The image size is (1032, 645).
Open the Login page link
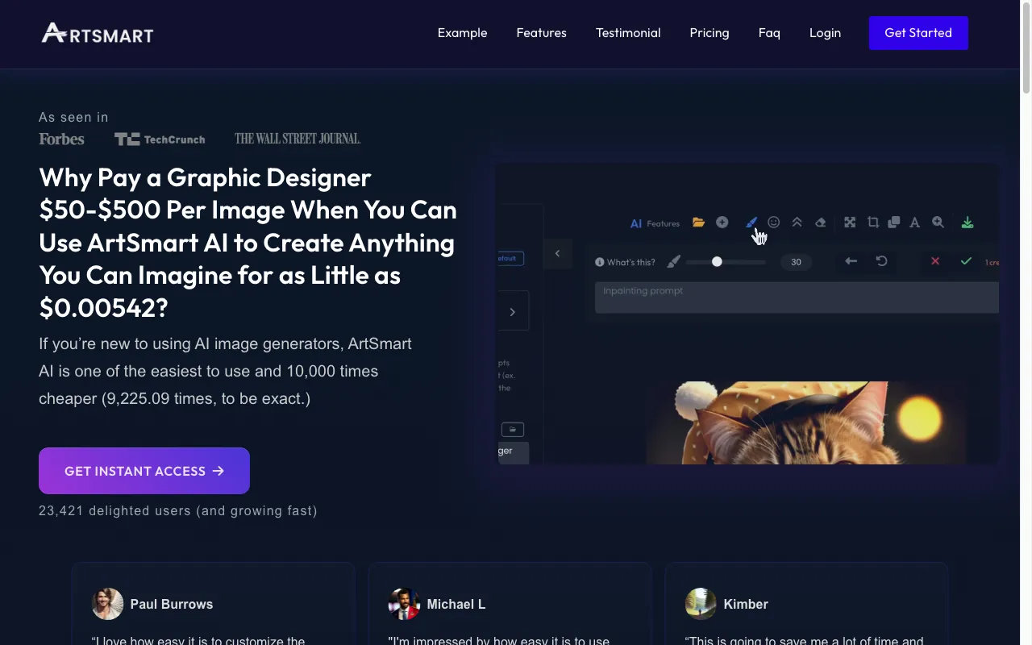[825, 33]
